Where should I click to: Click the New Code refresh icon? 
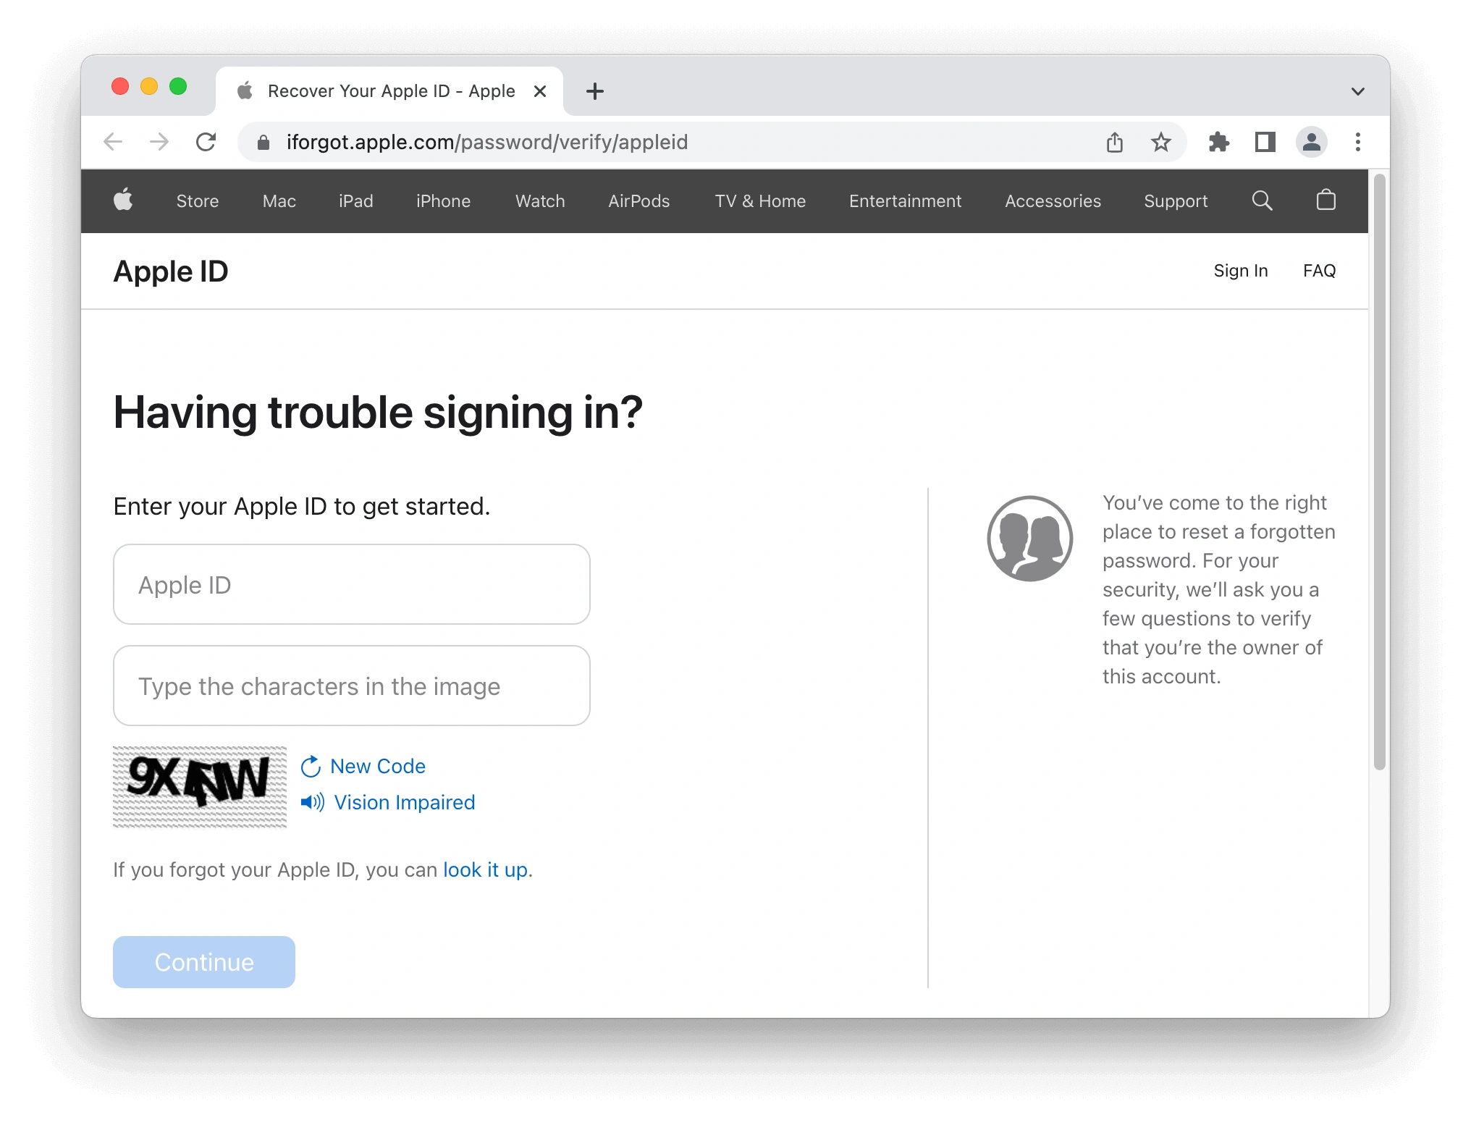(310, 766)
